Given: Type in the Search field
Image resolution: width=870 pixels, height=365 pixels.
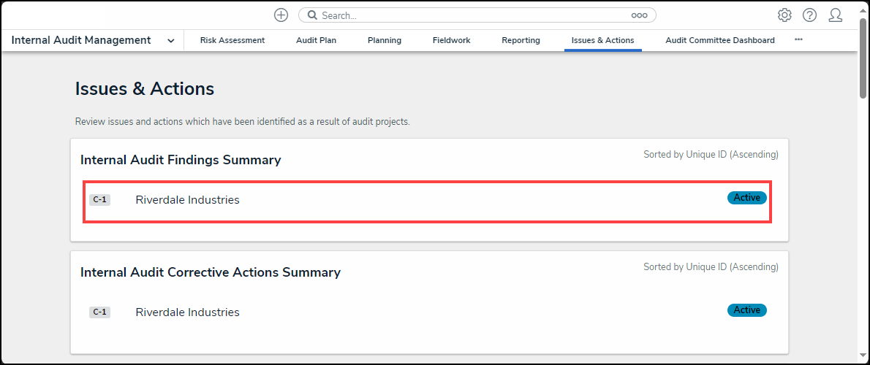Looking at the screenshot, I should (x=468, y=15).
